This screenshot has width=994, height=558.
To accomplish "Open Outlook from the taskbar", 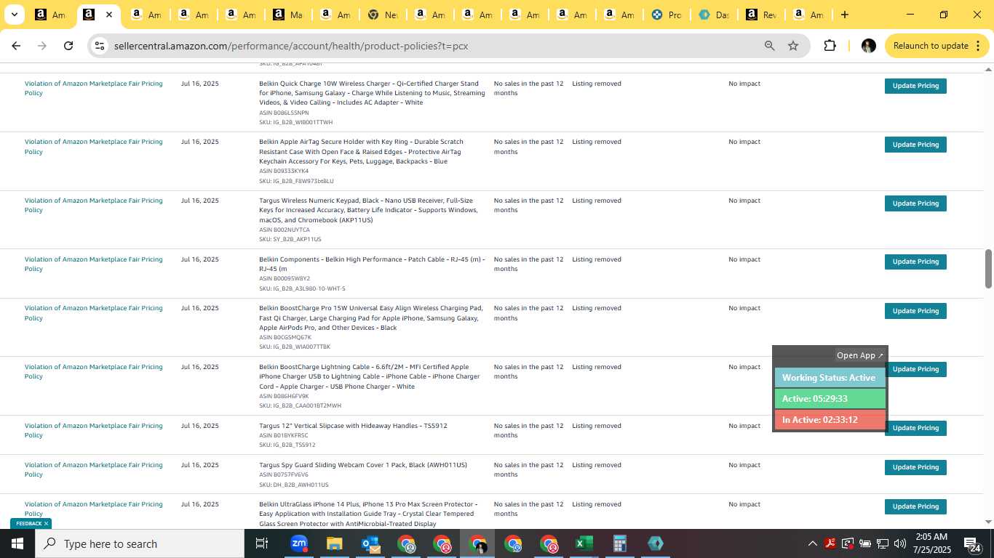I will [370, 543].
